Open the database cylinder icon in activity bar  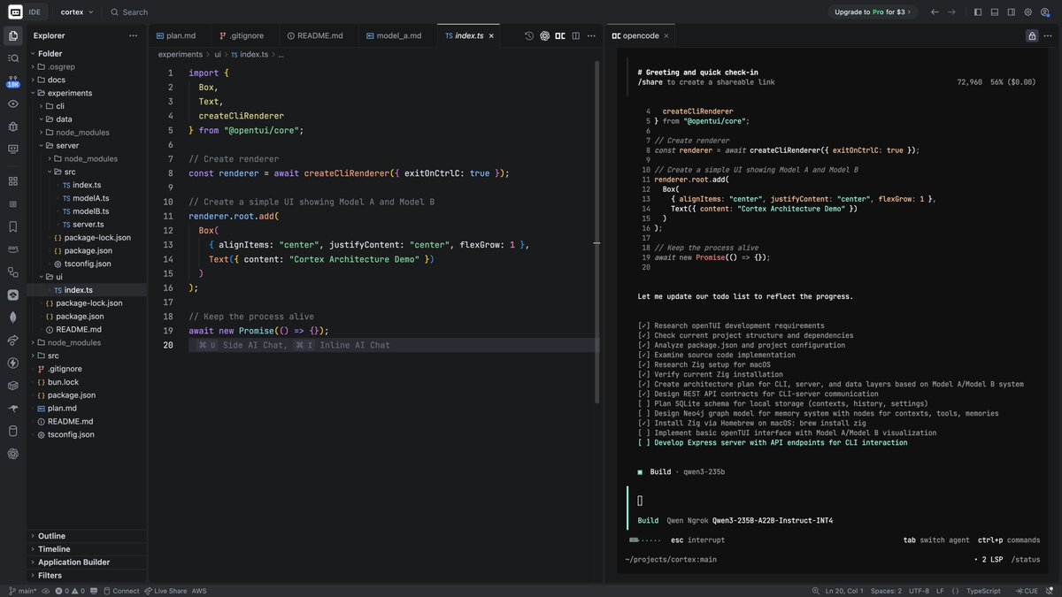(12, 432)
